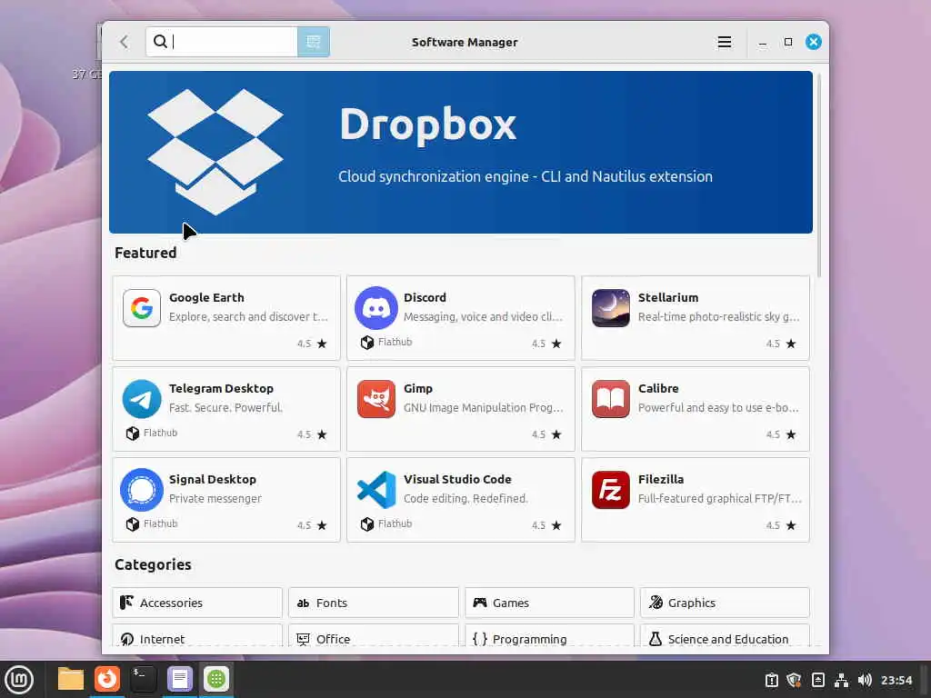
Task: Open the Graphics category
Action: 725,603
